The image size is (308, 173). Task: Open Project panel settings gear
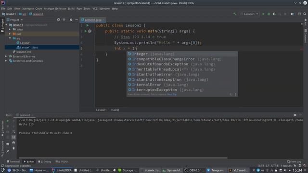click(71, 20)
